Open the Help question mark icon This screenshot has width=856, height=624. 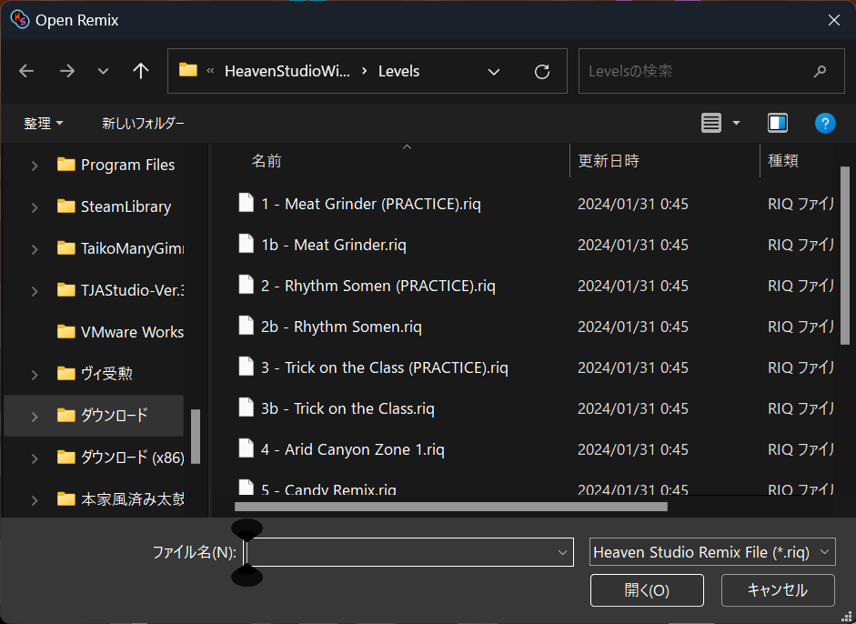[825, 123]
